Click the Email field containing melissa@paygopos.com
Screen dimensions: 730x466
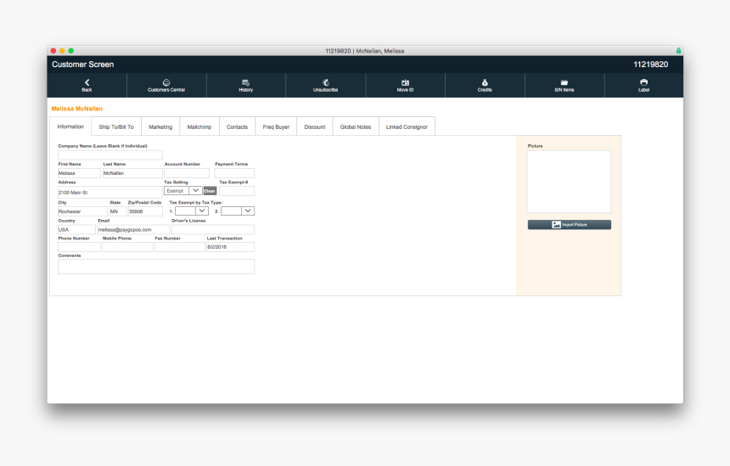[x=132, y=230]
